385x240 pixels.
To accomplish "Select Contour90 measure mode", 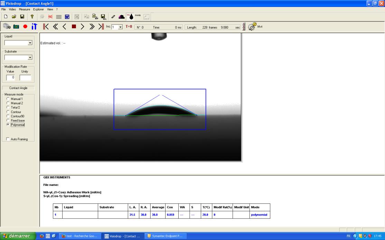I will point(8,116).
